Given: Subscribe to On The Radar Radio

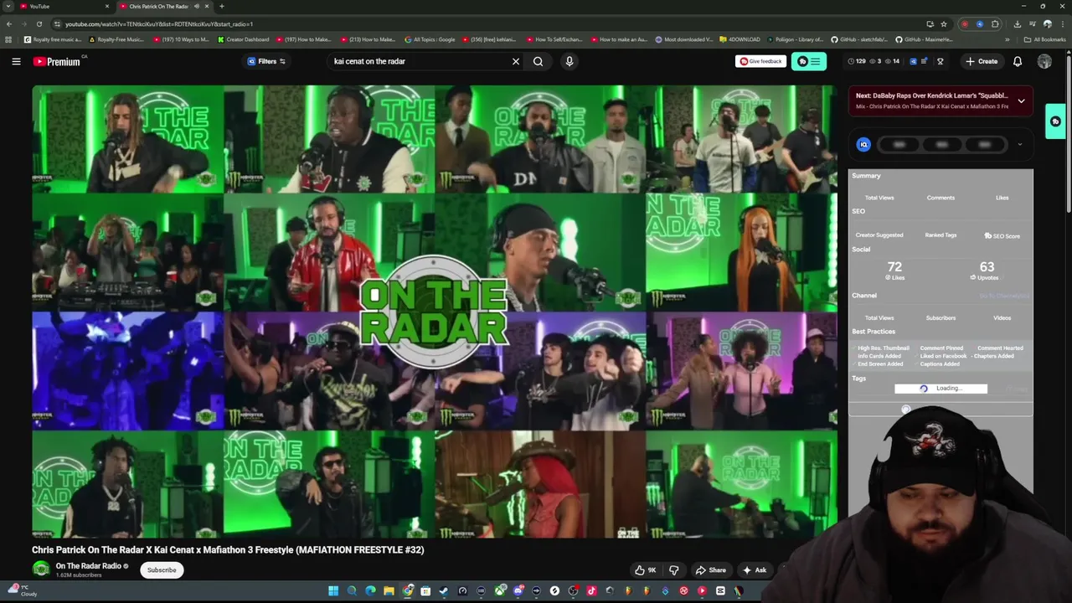Looking at the screenshot, I should [162, 570].
